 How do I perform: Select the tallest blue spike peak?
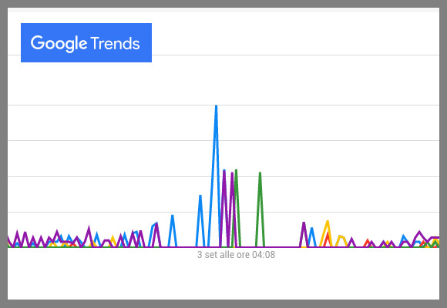tap(216, 106)
